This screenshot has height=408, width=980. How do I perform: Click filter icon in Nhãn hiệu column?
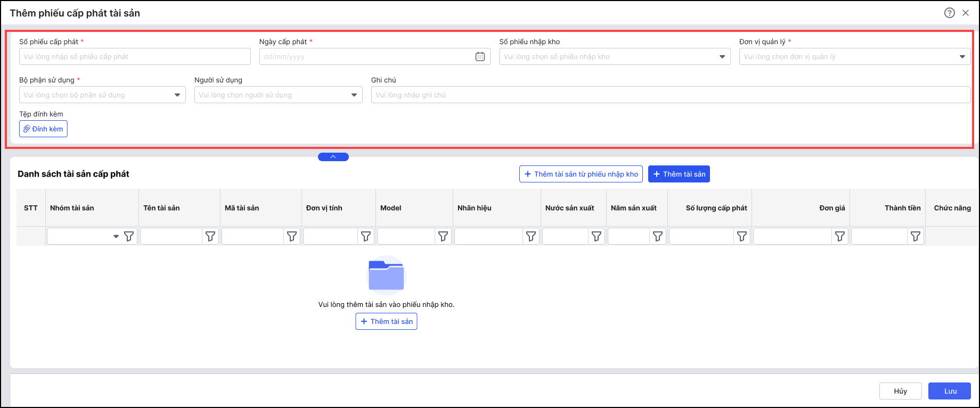click(x=531, y=236)
